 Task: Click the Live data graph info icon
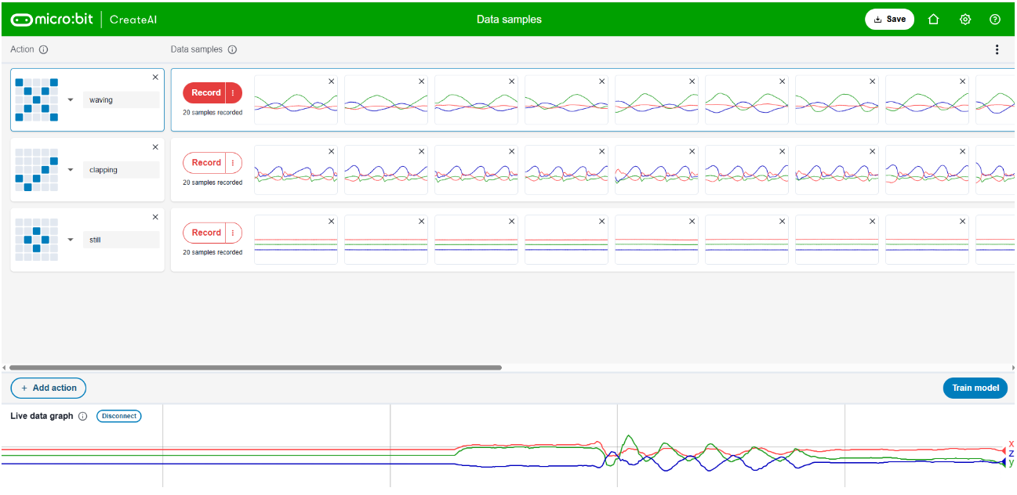click(x=83, y=417)
